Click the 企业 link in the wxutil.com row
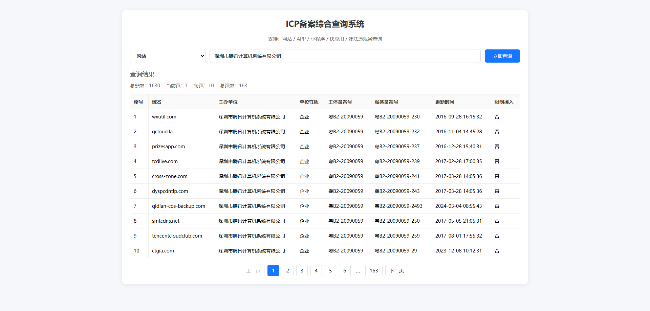 (304, 117)
